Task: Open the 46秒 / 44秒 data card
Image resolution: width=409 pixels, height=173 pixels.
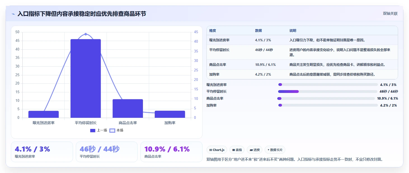Action: coord(107,152)
